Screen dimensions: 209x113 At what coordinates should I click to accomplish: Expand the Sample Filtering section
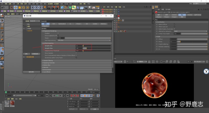click(43, 61)
